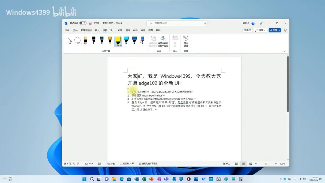Open Microsoft Edge from the taskbar
This screenshot has height=183, width=325.
[x=122, y=179]
